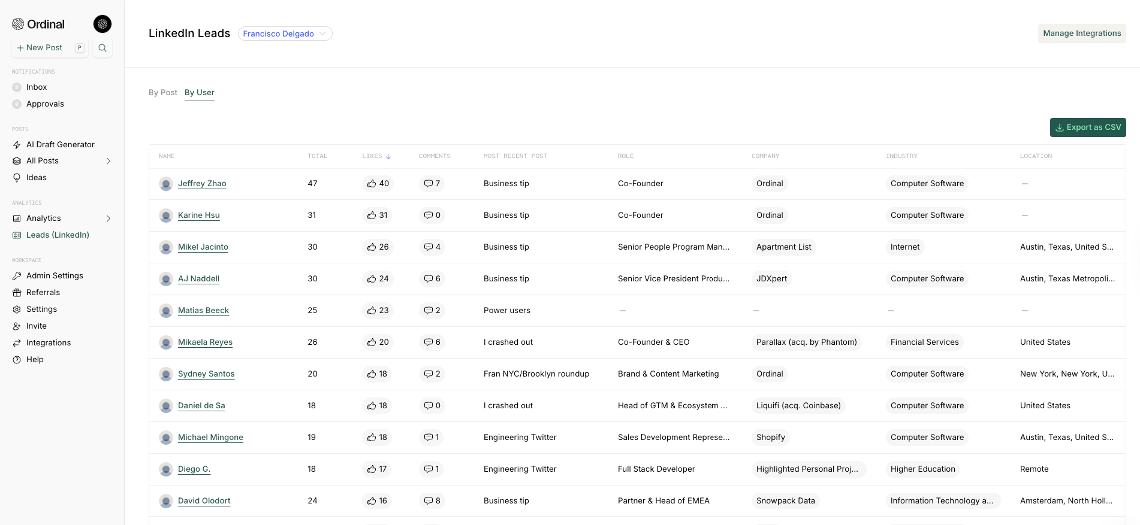
Task: Click the New Post button
Action: [50, 48]
